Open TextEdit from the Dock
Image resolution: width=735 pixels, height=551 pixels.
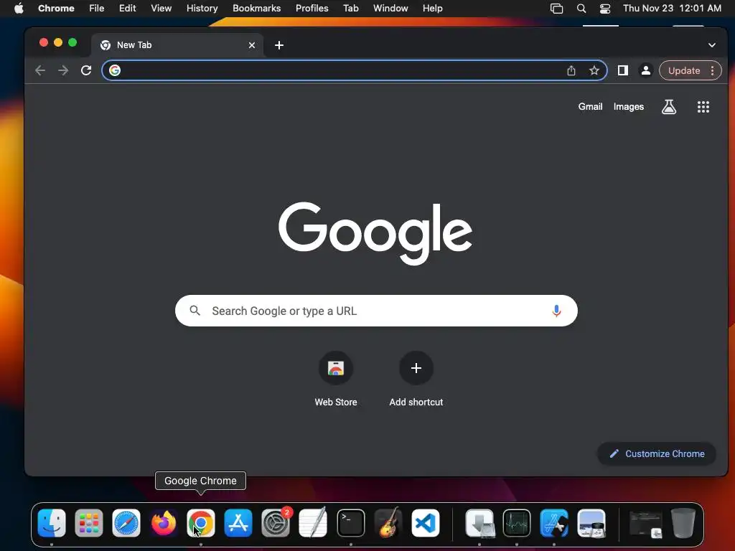click(313, 523)
